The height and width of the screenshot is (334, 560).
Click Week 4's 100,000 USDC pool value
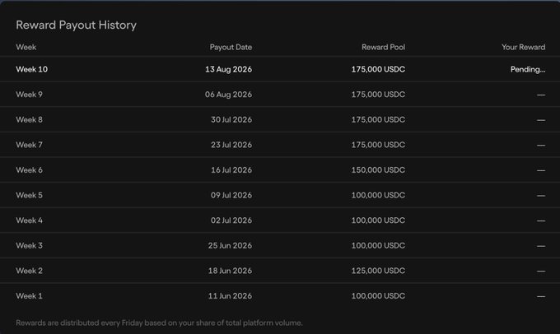(378, 220)
